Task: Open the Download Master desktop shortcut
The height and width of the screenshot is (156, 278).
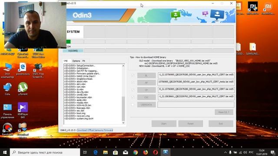Action: pyautogui.click(x=23, y=130)
